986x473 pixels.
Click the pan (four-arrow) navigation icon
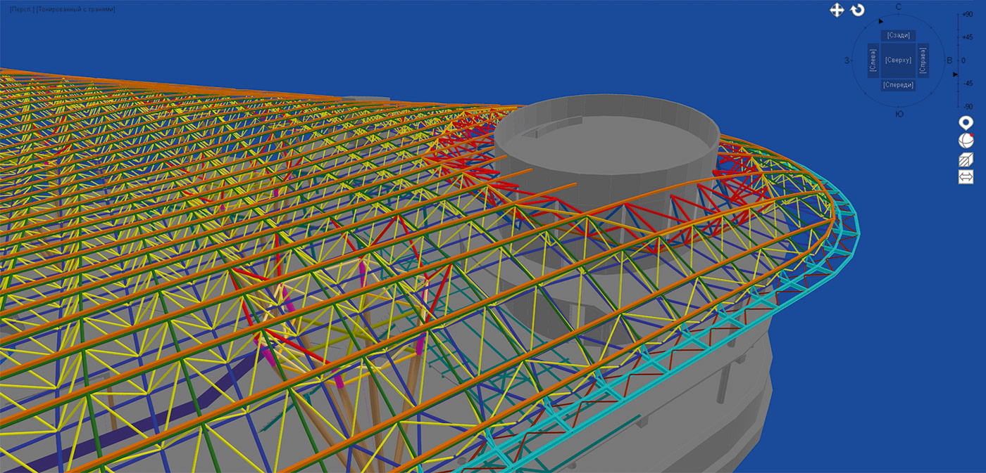837,10
